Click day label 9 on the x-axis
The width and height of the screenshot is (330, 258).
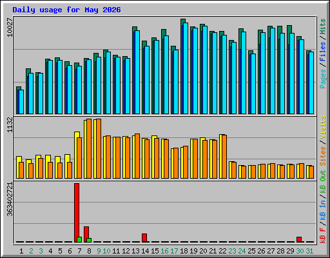tap(99, 251)
